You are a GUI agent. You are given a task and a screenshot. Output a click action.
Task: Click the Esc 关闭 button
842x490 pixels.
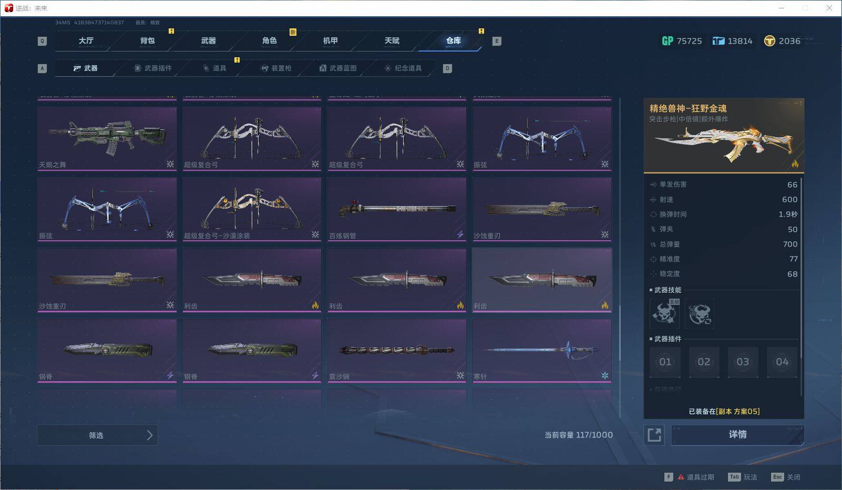pyautogui.click(x=786, y=477)
